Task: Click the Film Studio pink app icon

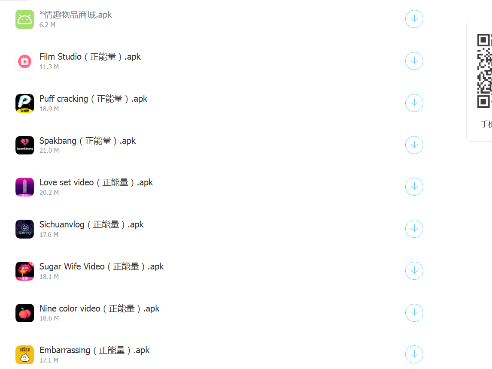Action: coord(24,61)
